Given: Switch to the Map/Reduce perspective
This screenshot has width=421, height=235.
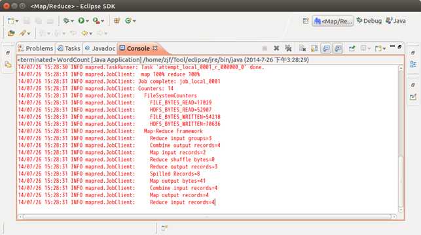Looking at the screenshot, I should (333, 21).
